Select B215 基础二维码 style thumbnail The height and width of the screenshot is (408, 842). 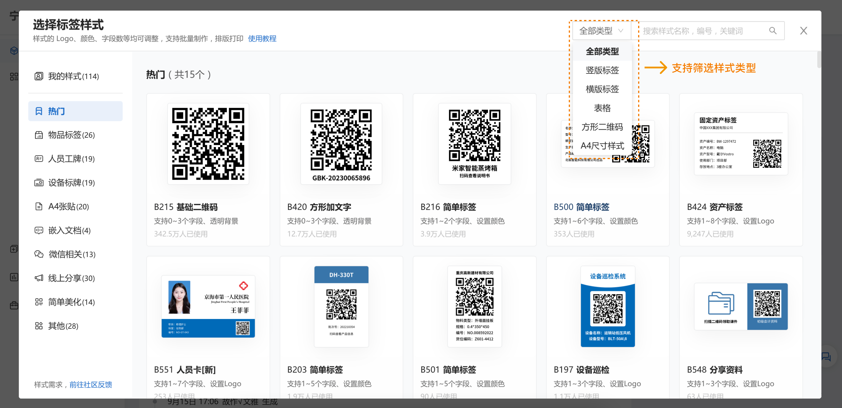pyautogui.click(x=208, y=144)
